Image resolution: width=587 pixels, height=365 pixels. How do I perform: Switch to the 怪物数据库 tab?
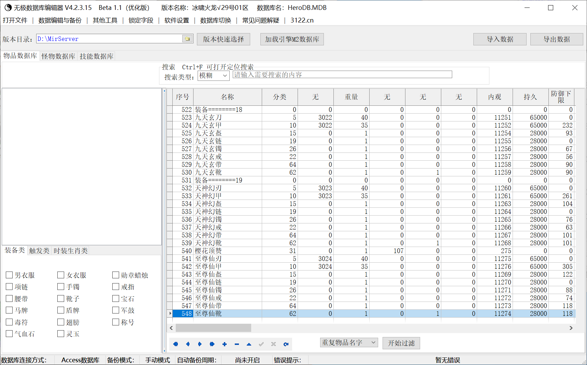[x=58, y=56]
